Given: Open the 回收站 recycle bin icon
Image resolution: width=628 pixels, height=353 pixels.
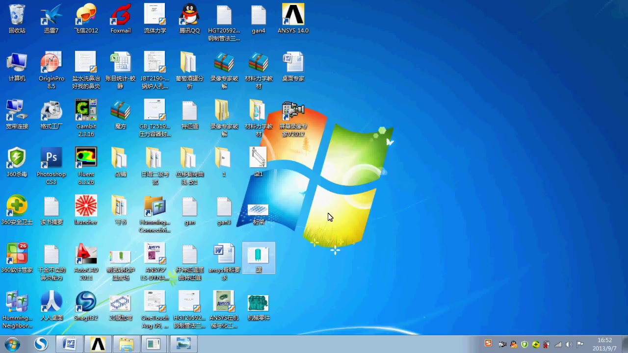Looking at the screenshot, I should pyautogui.click(x=17, y=20).
